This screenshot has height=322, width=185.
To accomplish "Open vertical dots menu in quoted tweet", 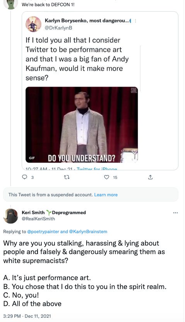I will coord(135,21).
